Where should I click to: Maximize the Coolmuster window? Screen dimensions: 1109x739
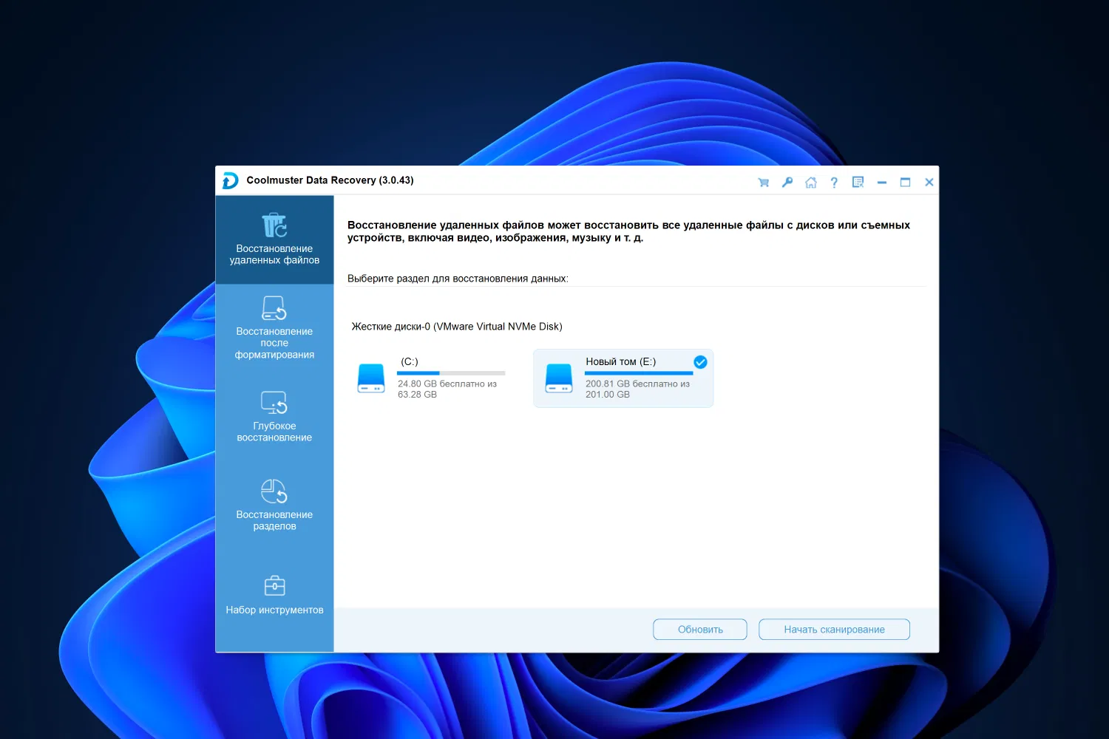[905, 183]
